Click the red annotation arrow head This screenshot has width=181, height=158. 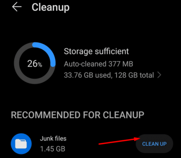pyautogui.click(x=137, y=139)
